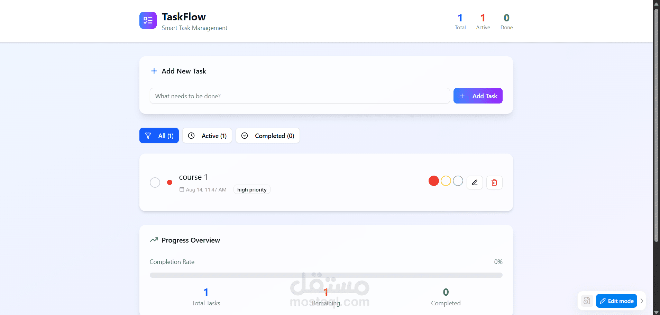Enable Edit mode

(x=616, y=301)
